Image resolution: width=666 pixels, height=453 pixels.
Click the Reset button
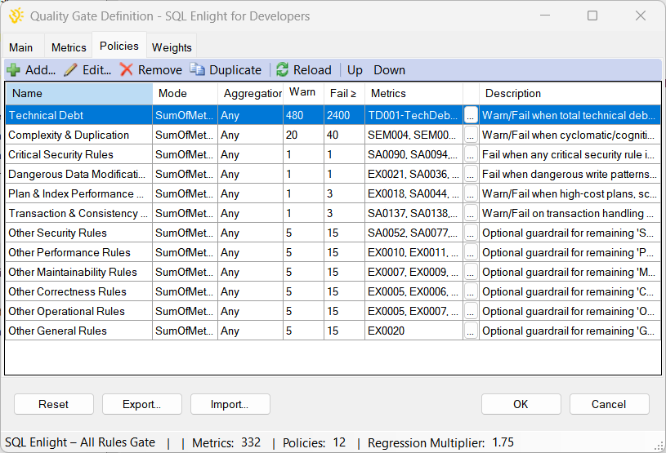53,404
